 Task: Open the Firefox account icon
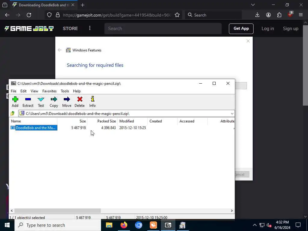(x=268, y=15)
